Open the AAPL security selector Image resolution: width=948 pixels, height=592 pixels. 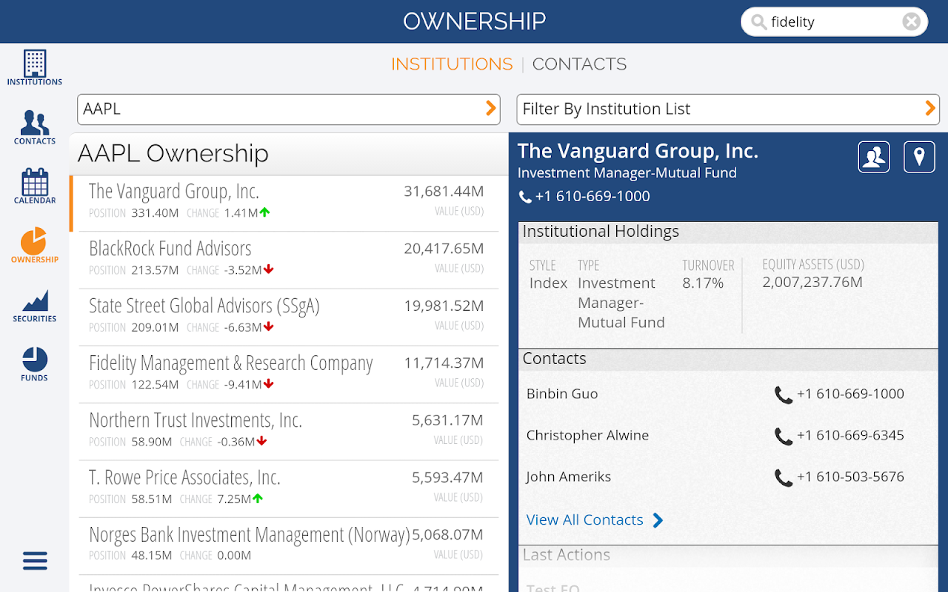pos(289,110)
